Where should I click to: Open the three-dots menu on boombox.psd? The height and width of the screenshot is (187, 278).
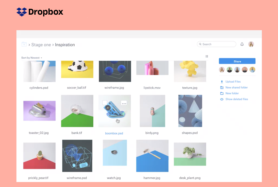(124, 103)
